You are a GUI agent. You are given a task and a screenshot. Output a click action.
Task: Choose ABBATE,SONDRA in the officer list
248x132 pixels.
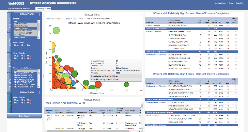26,73
